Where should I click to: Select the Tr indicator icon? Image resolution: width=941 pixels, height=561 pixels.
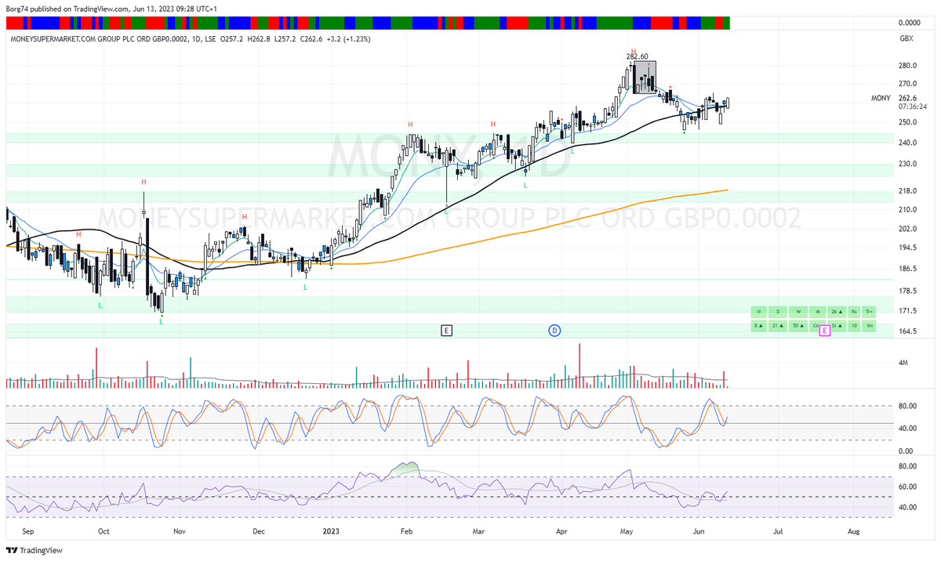tap(868, 311)
